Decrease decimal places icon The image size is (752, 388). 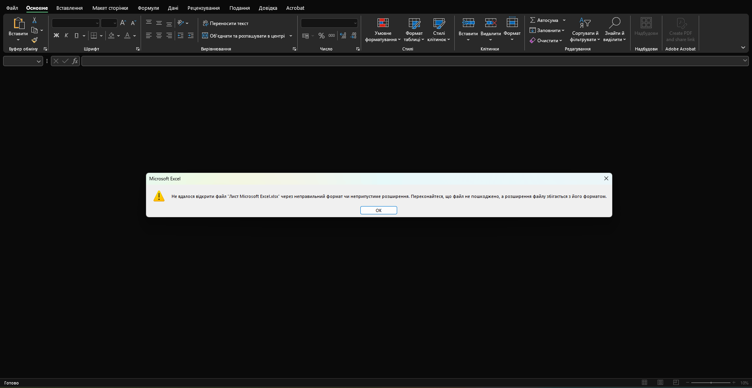pos(353,36)
